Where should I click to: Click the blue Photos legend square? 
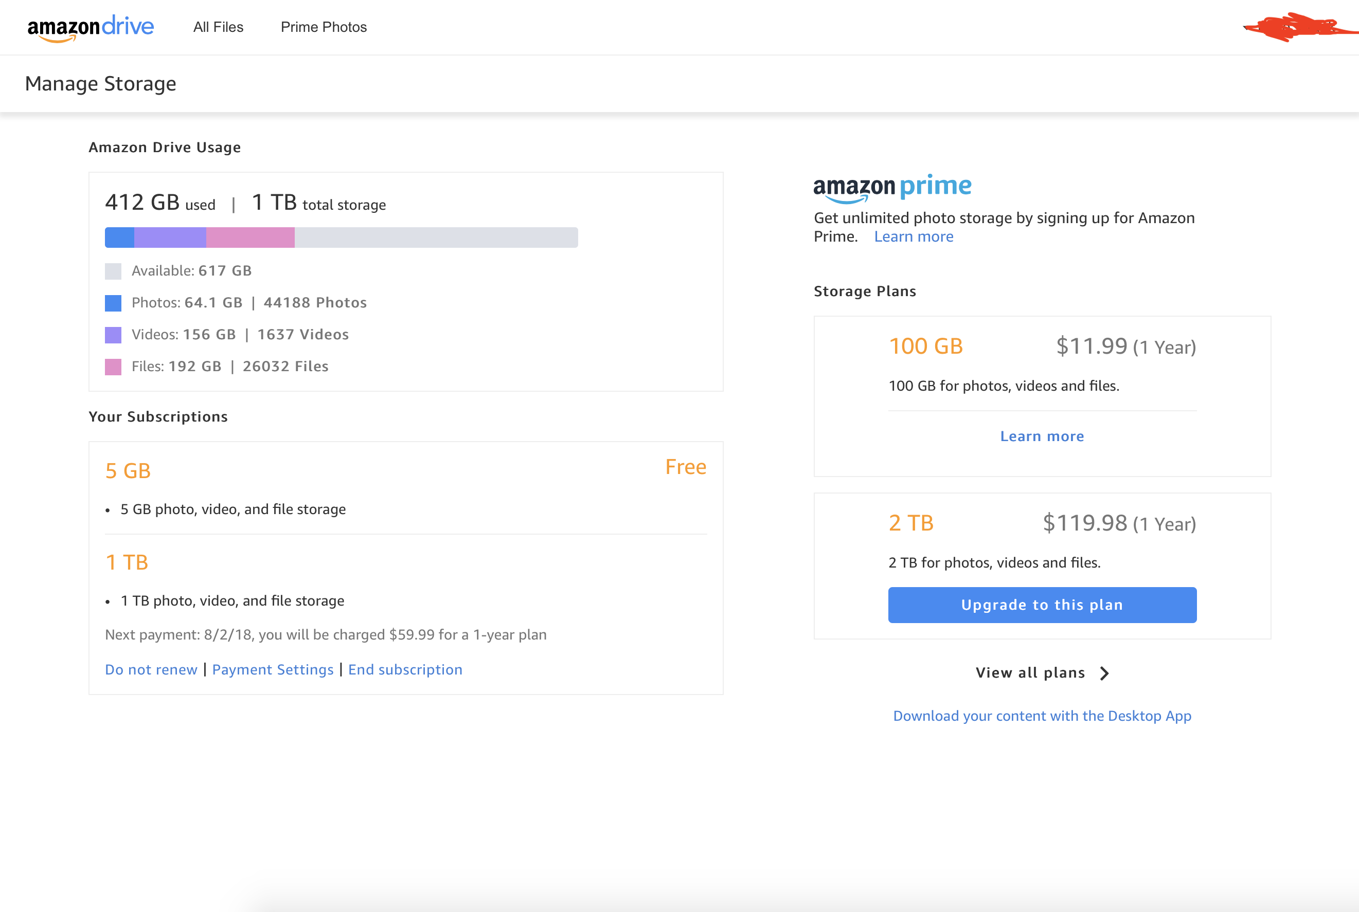113,303
